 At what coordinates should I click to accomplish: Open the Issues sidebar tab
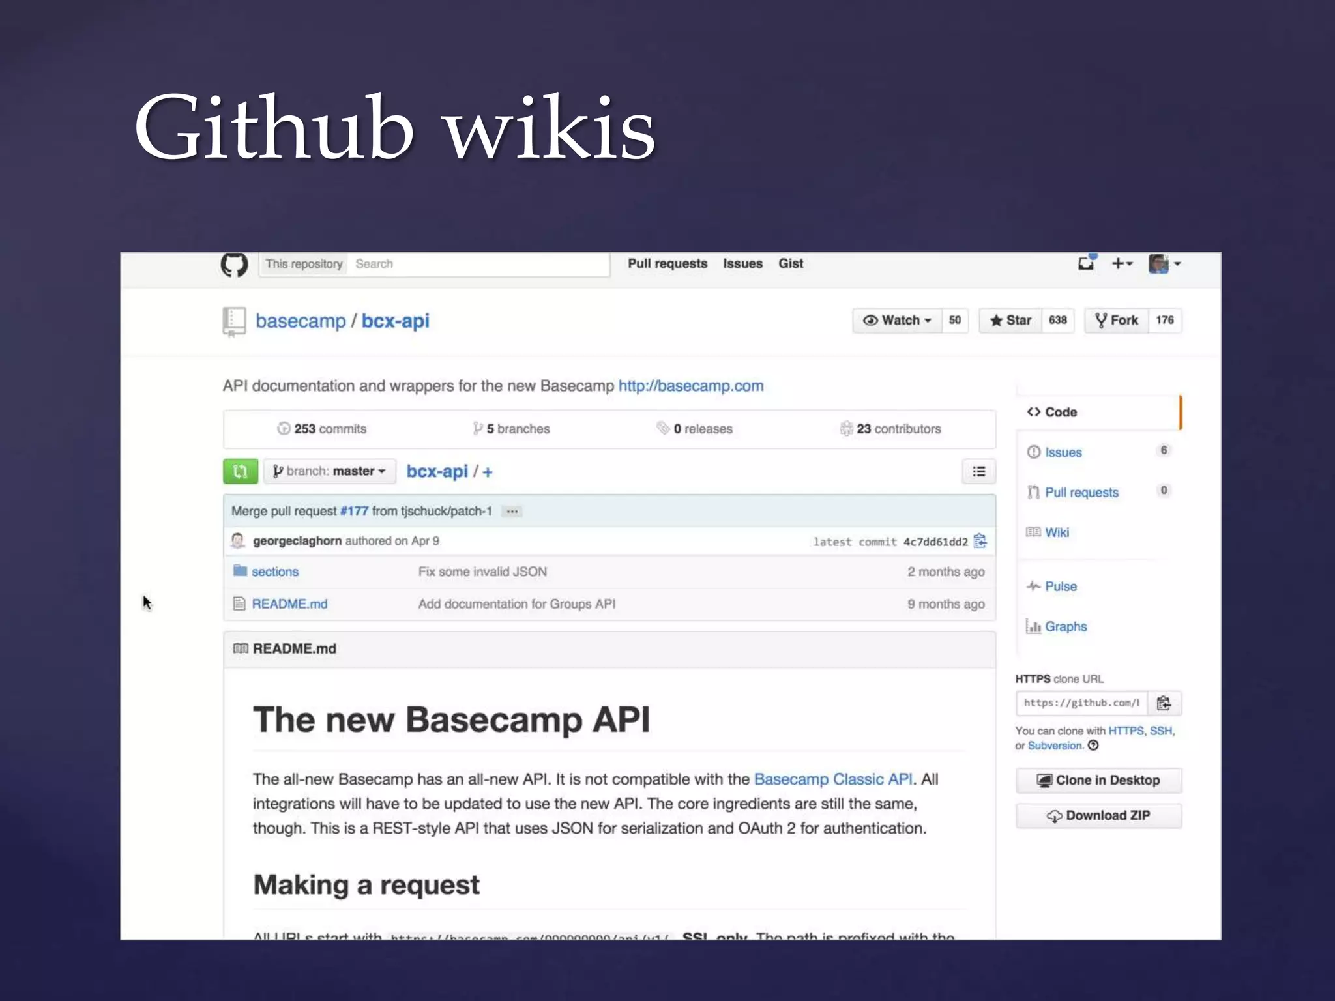click(x=1063, y=452)
